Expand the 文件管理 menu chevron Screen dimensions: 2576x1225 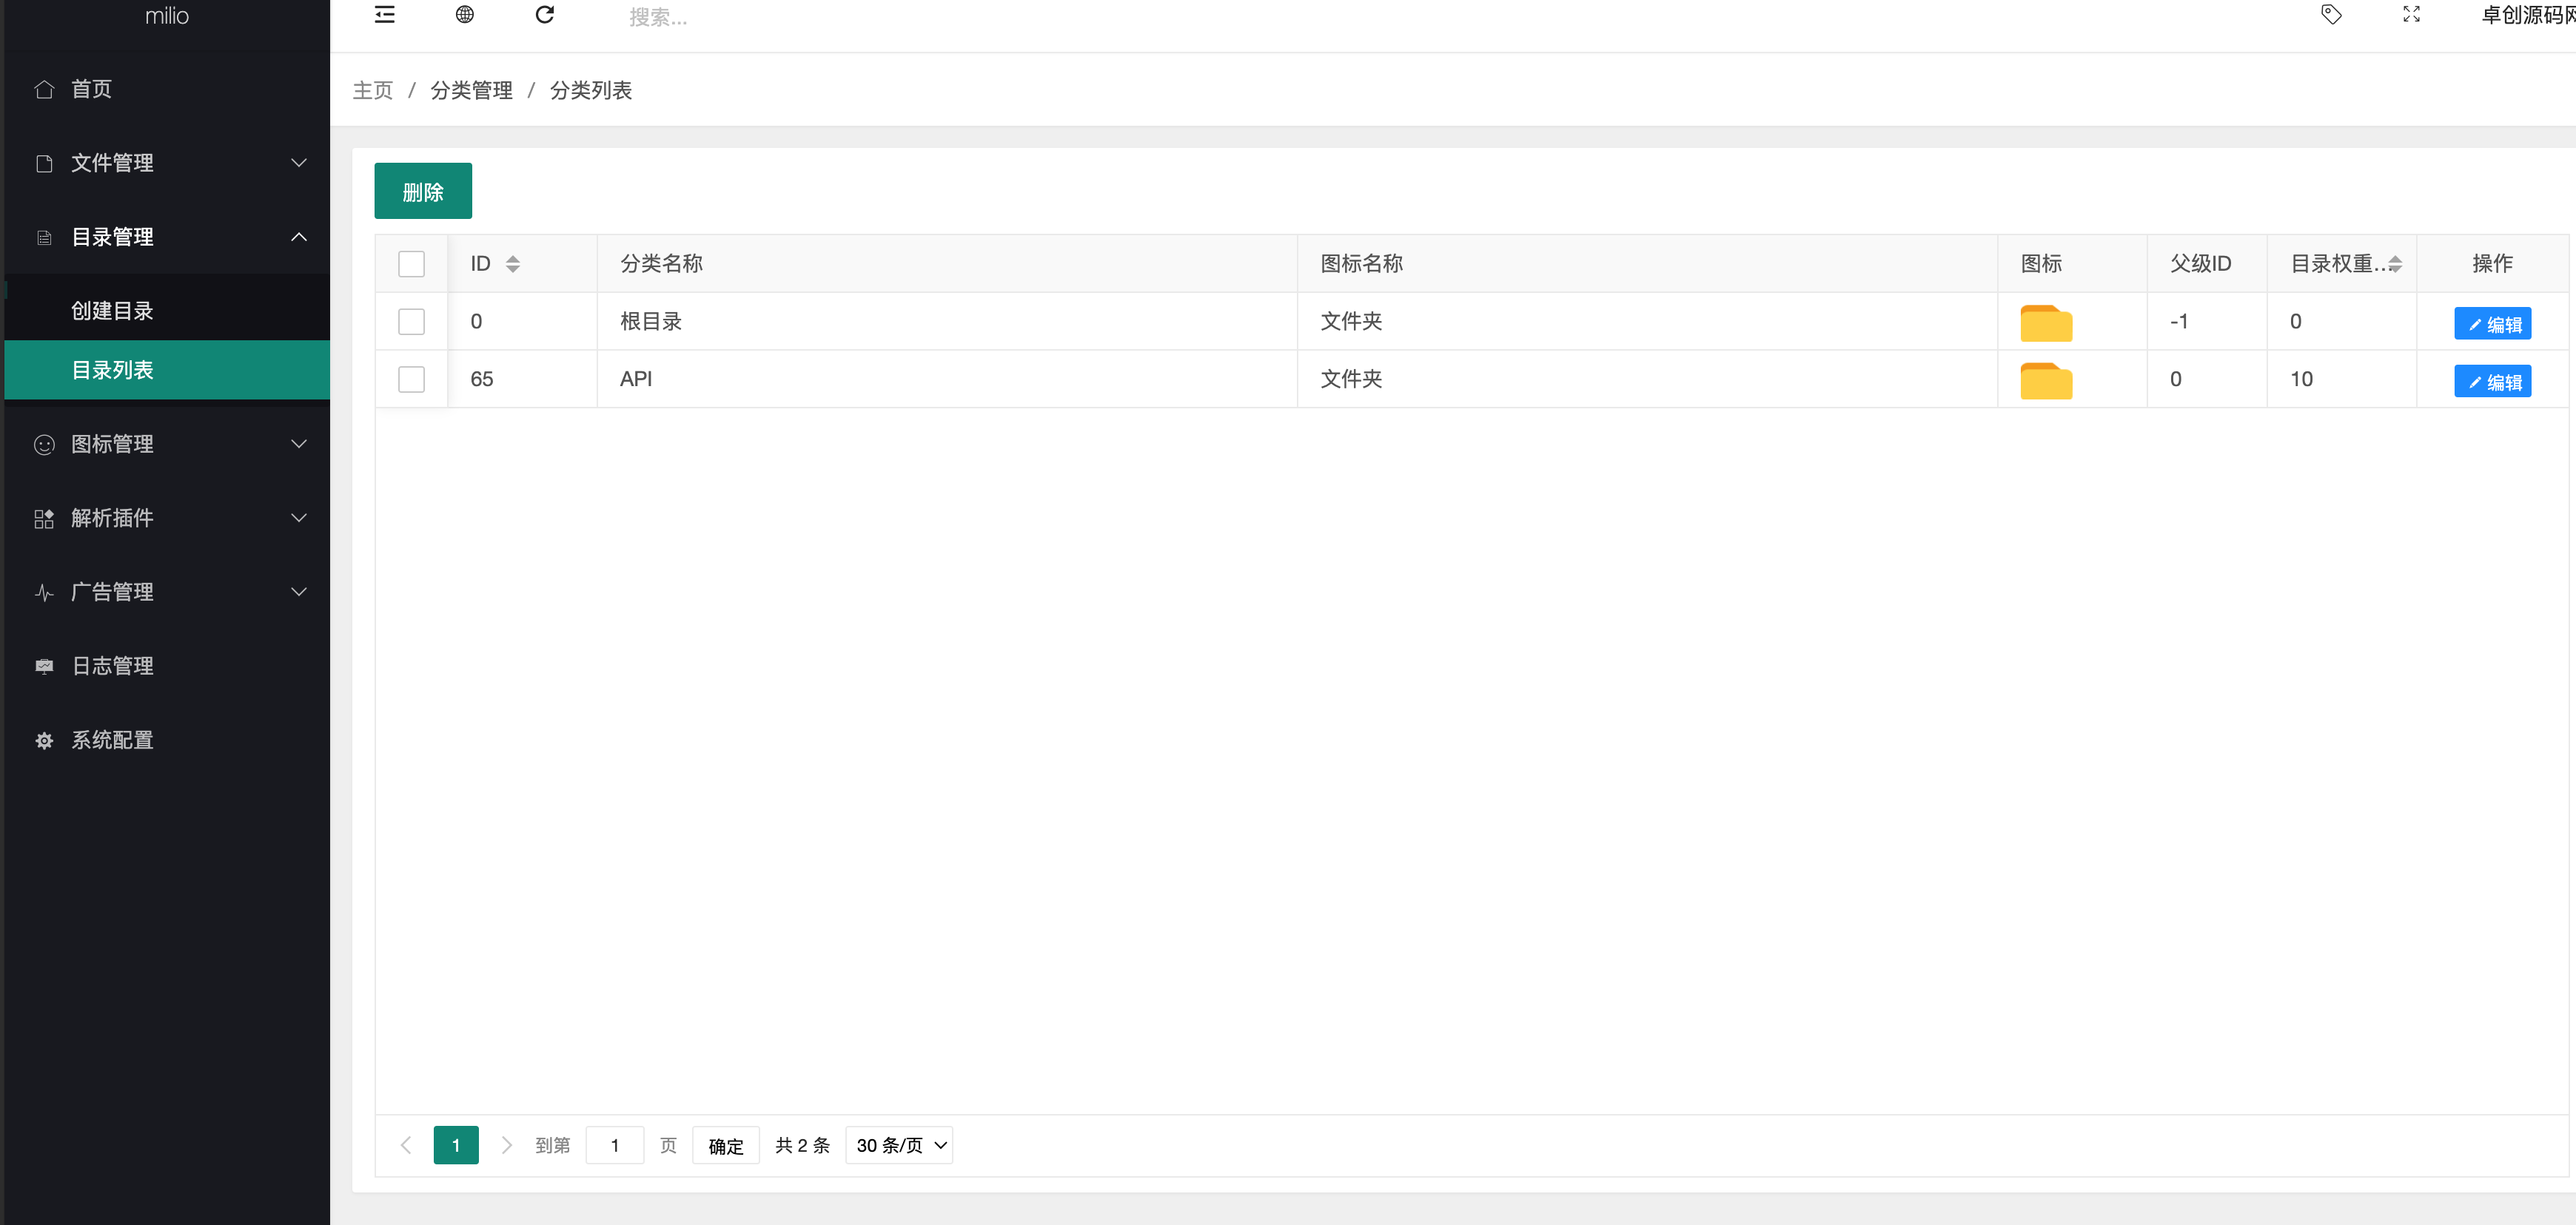[299, 163]
